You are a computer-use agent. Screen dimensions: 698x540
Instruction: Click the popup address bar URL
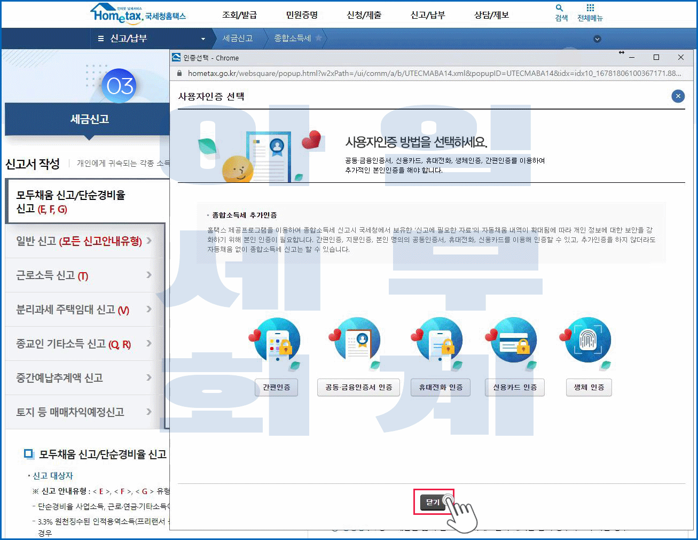click(x=434, y=73)
